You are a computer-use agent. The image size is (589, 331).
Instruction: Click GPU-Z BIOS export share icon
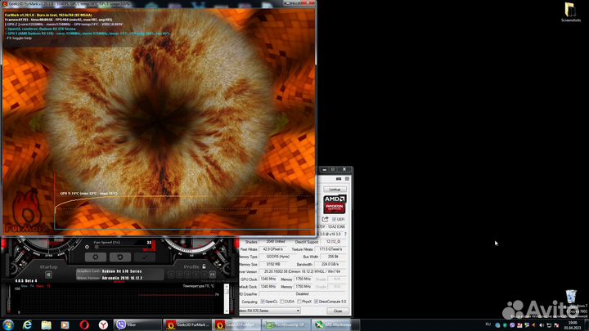[x=325, y=219]
